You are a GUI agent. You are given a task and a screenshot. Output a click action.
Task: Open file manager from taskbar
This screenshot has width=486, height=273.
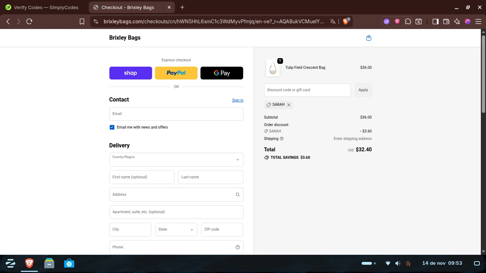click(49, 263)
